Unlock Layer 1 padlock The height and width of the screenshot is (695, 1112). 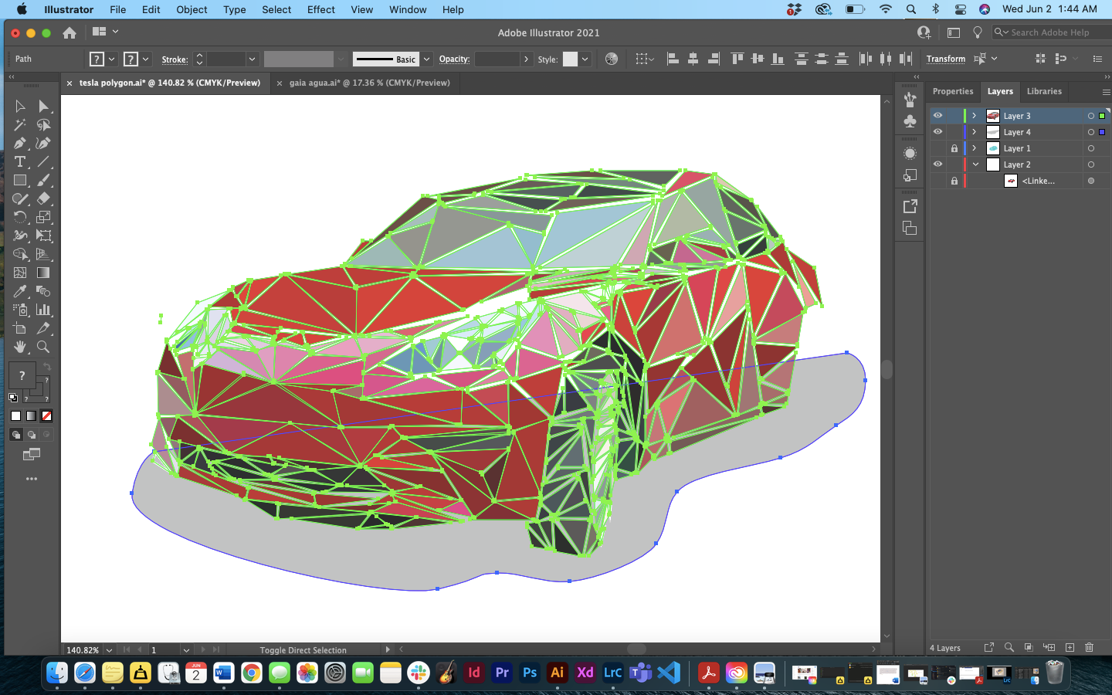coord(954,148)
